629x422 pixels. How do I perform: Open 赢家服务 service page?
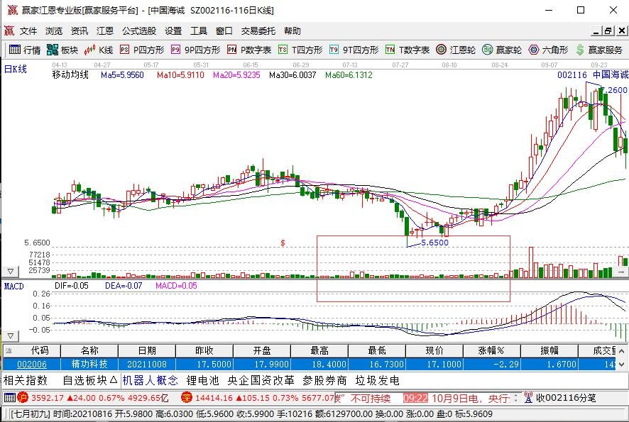coord(599,50)
